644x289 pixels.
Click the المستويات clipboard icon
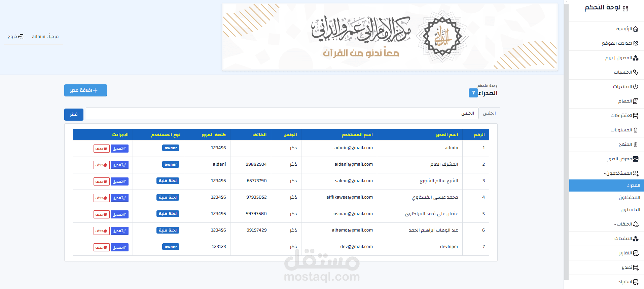tap(636, 130)
